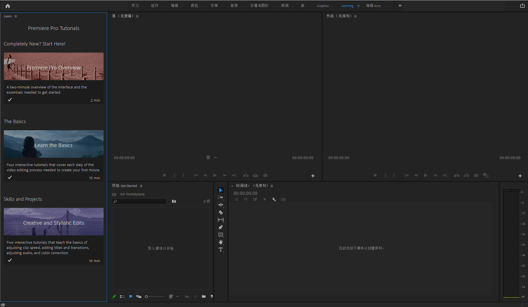Click Automate to Sequence icon
This screenshot has height=307, width=528.
click(187, 297)
